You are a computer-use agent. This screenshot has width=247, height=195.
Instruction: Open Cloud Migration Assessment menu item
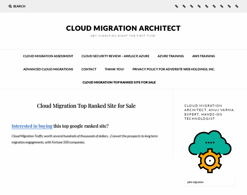(x=48, y=56)
